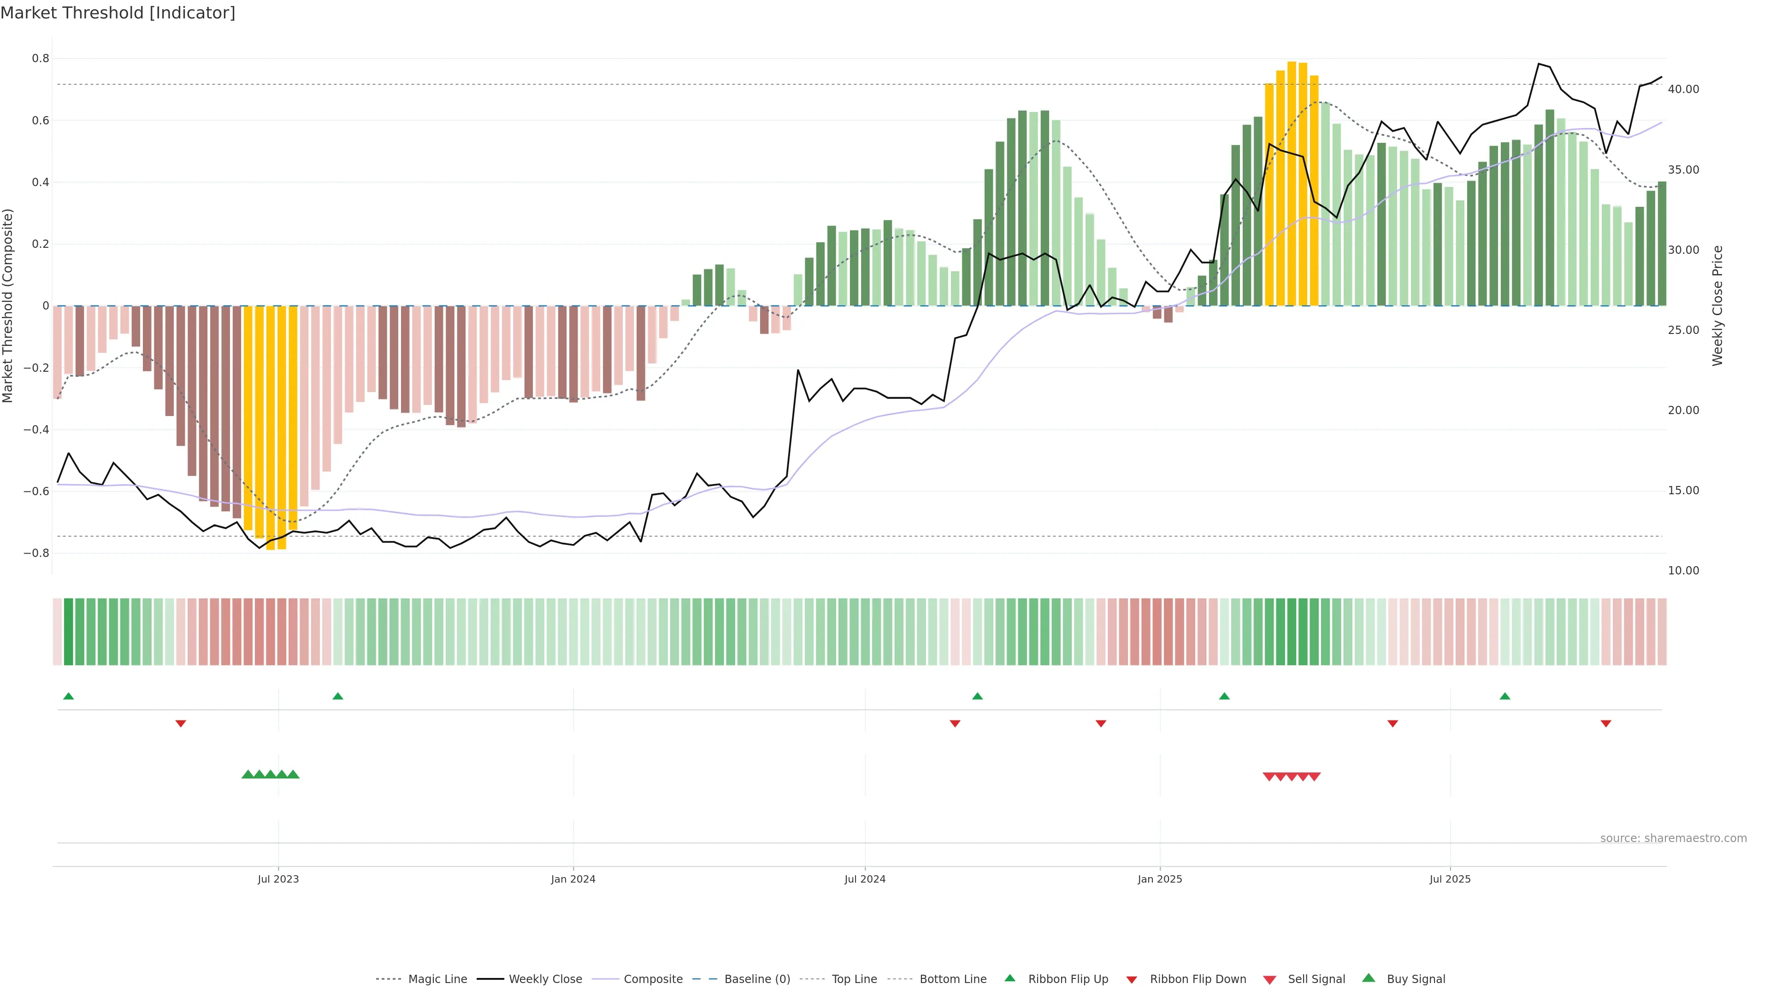Click rightmost red ribbon flip down marker
This screenshot has width=1770, height=995.
tap(1606, 724)
